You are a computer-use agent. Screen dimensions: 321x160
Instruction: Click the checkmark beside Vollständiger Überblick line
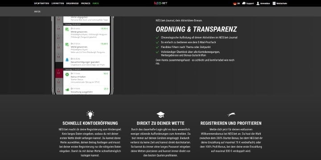(157, 52)
